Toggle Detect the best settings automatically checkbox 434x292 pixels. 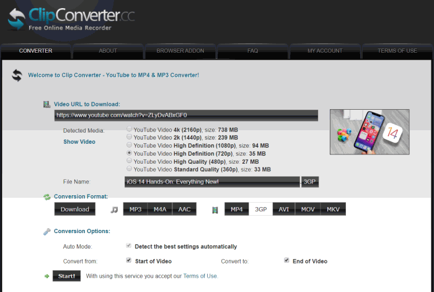pyautogui.click(x=128, y=246)
